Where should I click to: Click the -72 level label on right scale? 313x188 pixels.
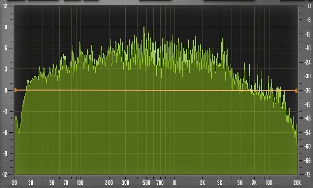307,174
